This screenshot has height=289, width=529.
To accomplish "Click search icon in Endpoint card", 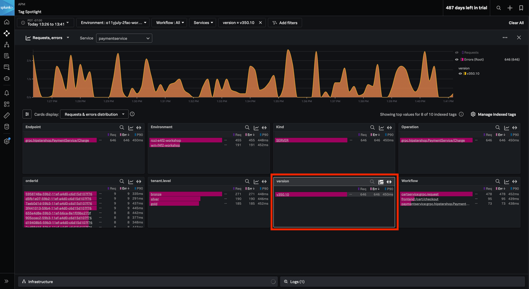I will 122,128.
